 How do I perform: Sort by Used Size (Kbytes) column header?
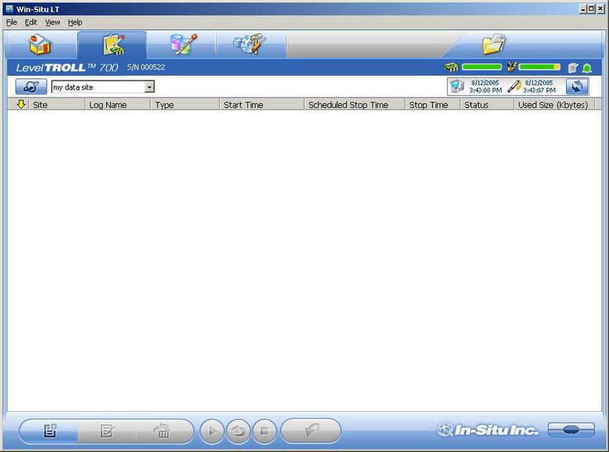(x=555, y=104)
